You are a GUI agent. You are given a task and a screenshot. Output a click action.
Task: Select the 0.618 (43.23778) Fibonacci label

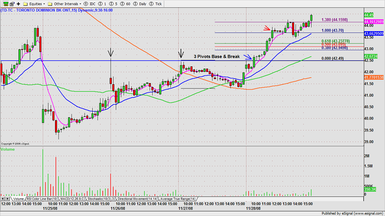(336, 41)
